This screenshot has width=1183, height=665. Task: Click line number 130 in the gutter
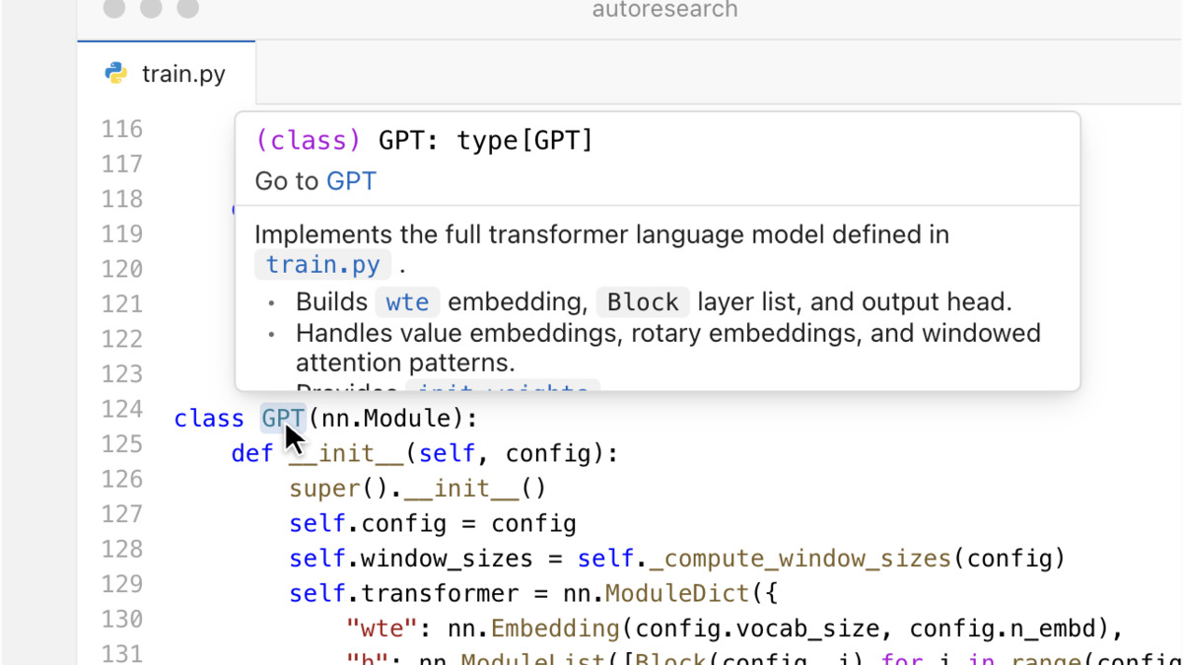(x=122, y=619)
